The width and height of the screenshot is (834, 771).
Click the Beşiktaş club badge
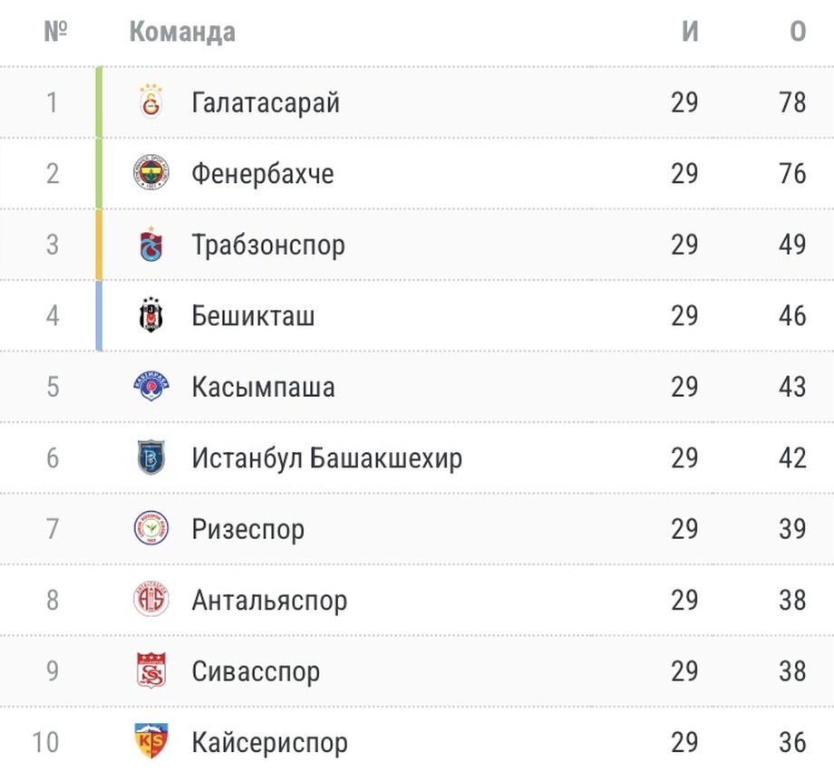(150, 315)
